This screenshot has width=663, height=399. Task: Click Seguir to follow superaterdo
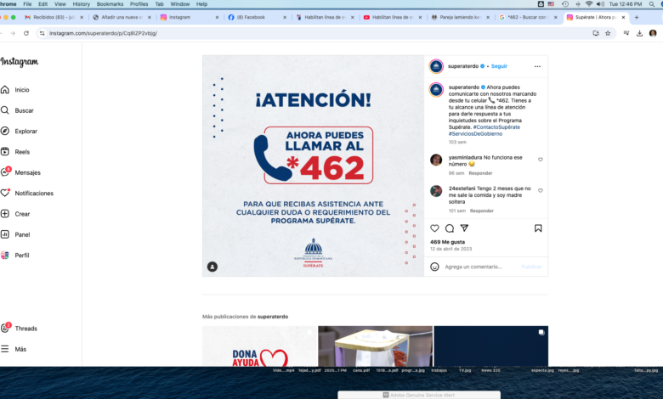499,66
